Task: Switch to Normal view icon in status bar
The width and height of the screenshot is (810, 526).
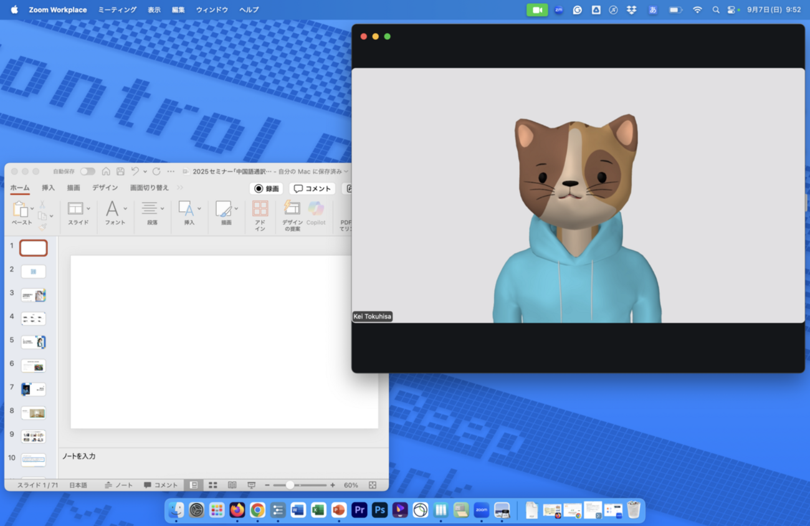Action: click(x=194, y=485)
